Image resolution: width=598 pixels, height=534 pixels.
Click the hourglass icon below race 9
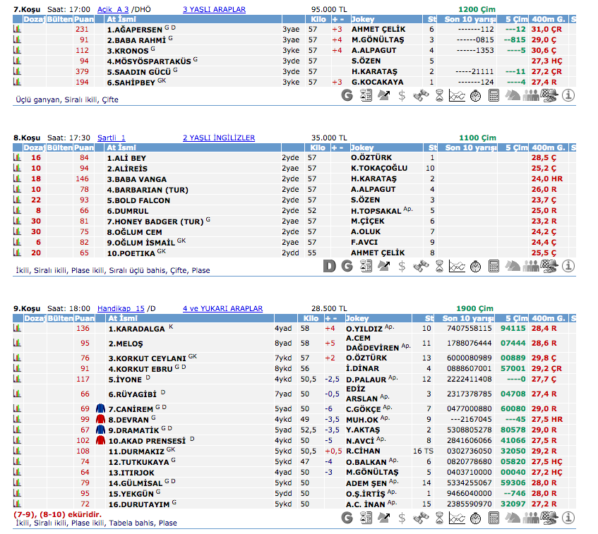pos(439,518)
